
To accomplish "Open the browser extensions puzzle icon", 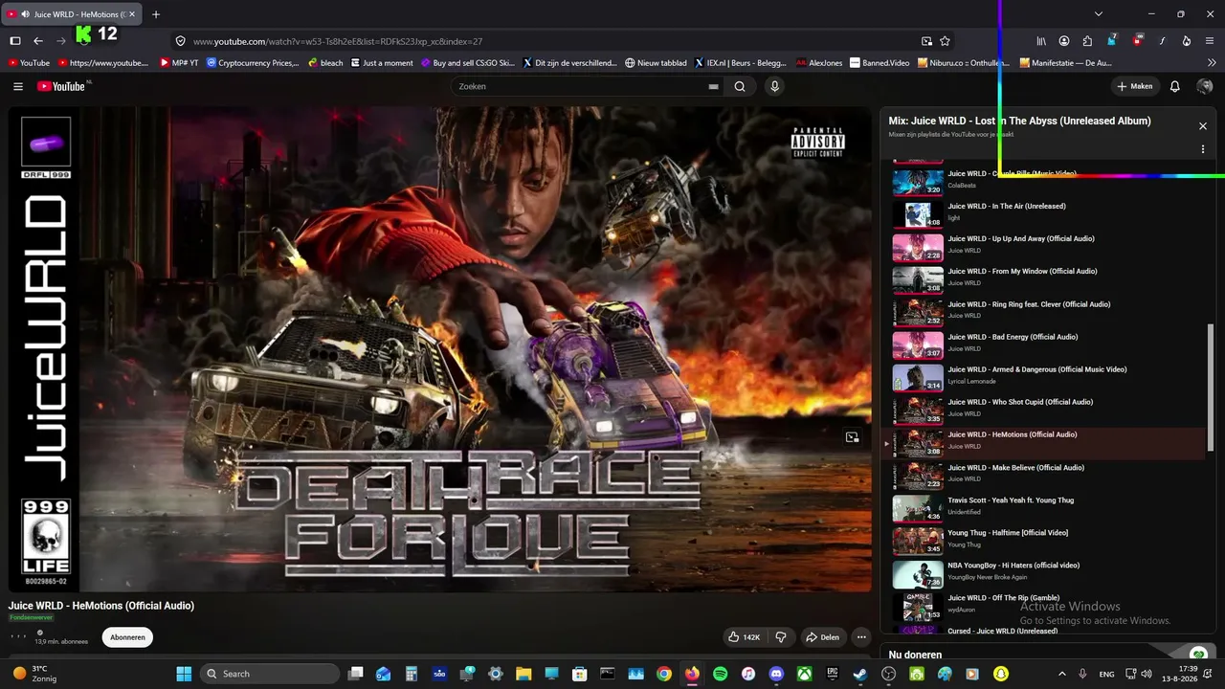I will pos(1087,41).
